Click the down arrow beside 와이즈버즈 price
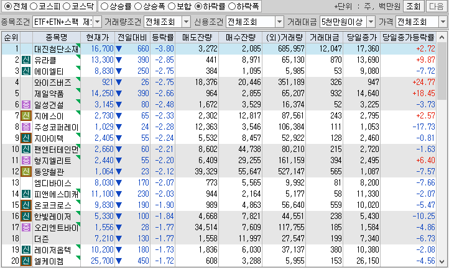This screenshot has width=449, height=268. click(119, 83)
